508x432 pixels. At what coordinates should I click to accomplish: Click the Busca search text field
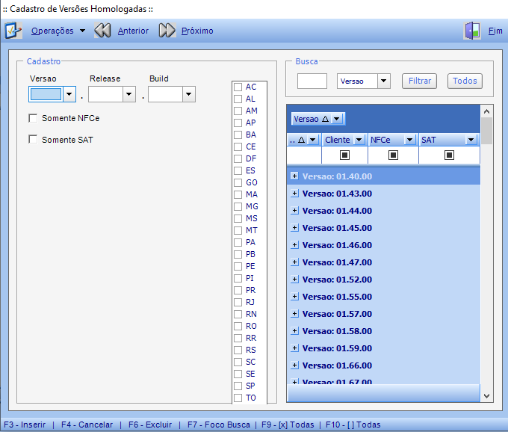point(312,81)
